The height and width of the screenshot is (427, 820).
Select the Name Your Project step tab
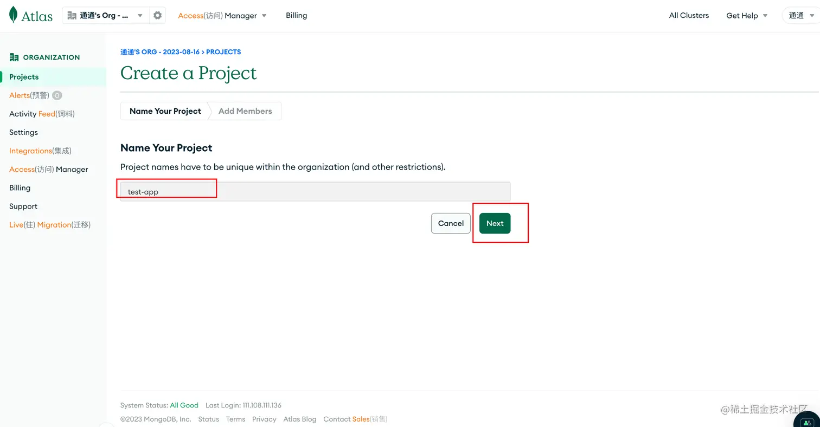pyautogui.click(x=165, y=111)
